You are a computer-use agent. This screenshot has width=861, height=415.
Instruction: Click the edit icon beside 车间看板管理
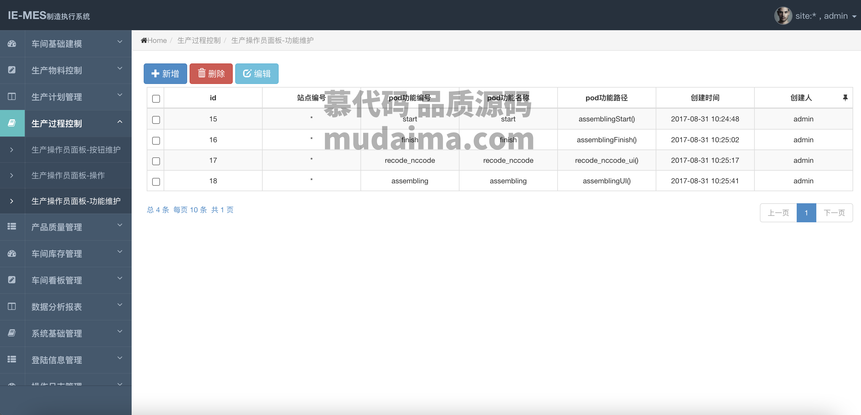12,280
